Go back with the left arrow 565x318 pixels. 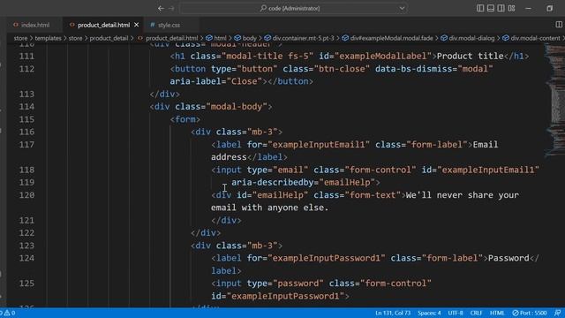161,8
